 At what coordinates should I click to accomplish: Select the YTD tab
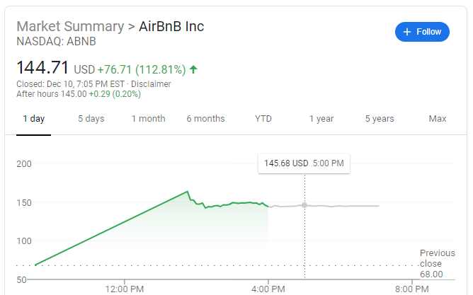click(x=263, y=119)
